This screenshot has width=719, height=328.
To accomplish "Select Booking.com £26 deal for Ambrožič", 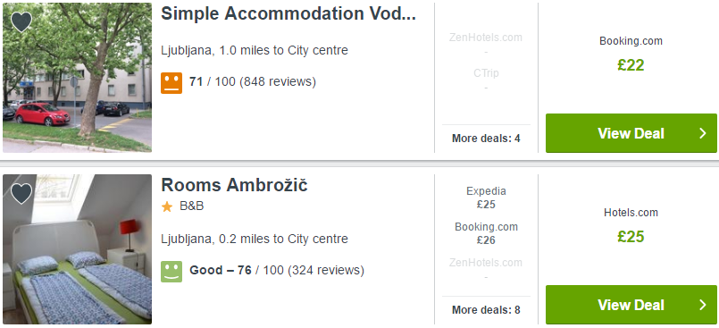I will coord(486,233).
